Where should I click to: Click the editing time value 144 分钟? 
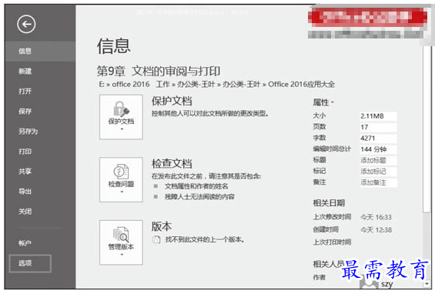(x=378, y=149)
